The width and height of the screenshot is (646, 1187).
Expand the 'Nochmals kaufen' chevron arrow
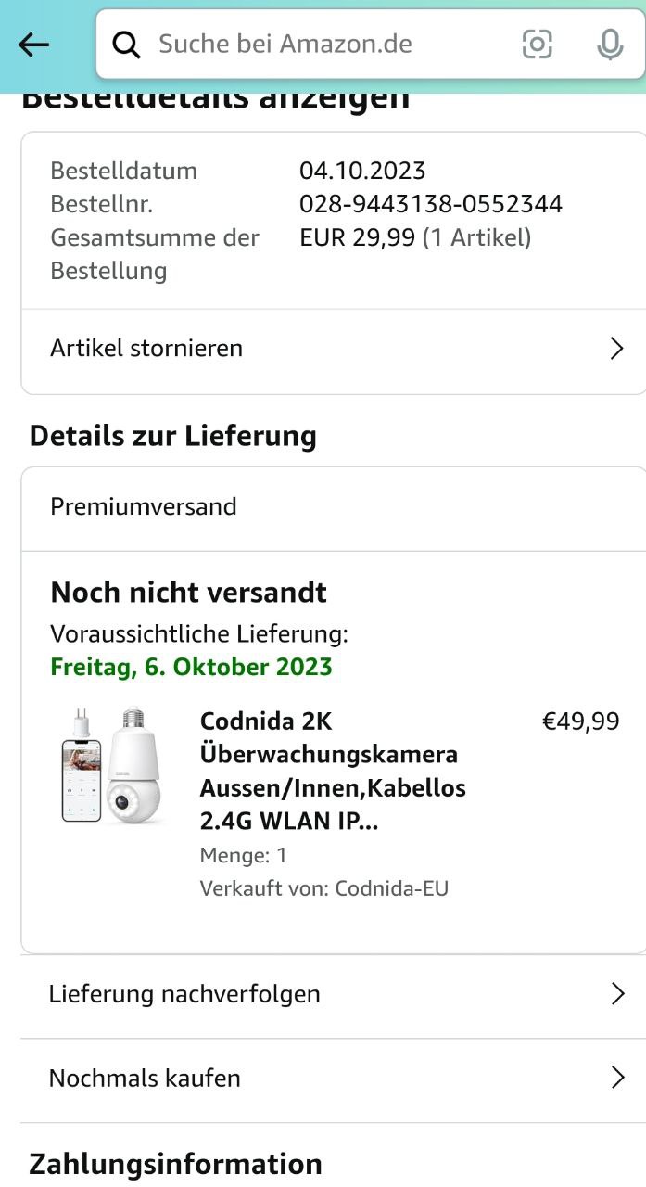(617, 1078)
